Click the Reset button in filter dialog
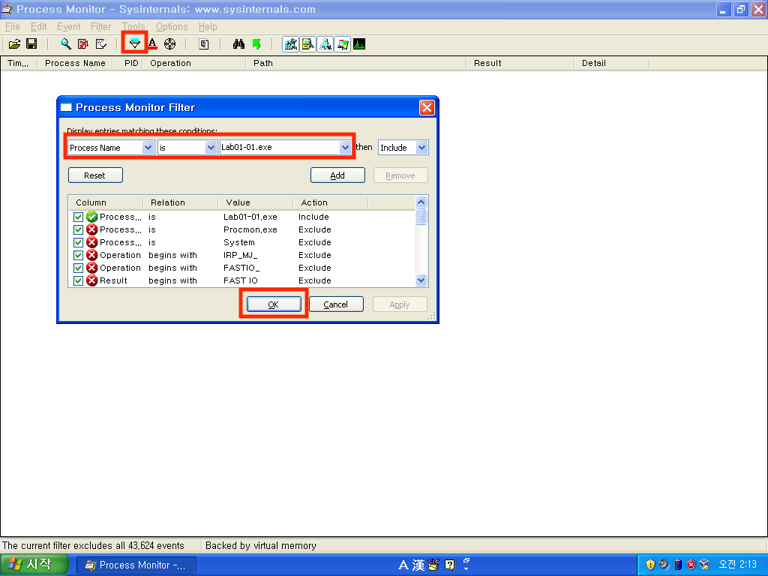Image resolution: width=768 pixels, height=576 pixels. click(95, 175)
